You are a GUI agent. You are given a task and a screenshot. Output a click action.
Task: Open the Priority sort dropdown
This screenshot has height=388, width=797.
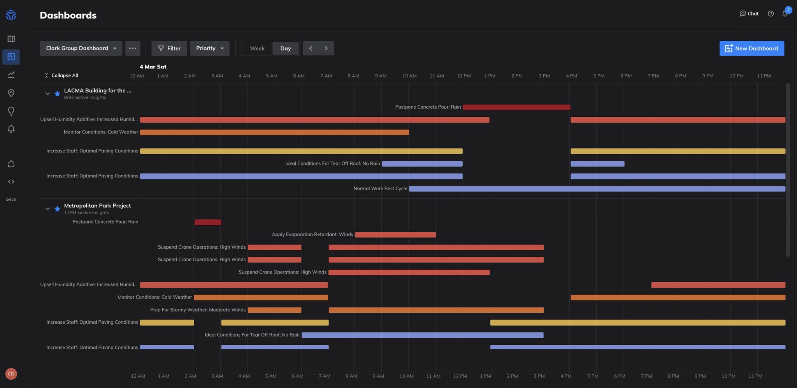click(209, 48)
